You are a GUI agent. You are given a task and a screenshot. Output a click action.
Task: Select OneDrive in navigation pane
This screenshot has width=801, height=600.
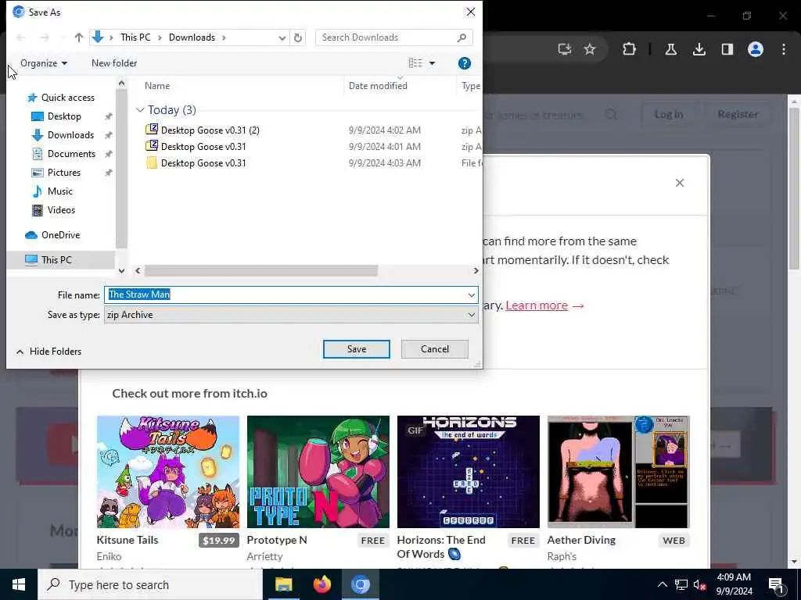[60, 235]
